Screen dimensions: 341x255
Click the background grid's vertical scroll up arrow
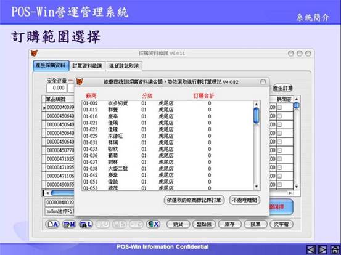tap(296, 99)
